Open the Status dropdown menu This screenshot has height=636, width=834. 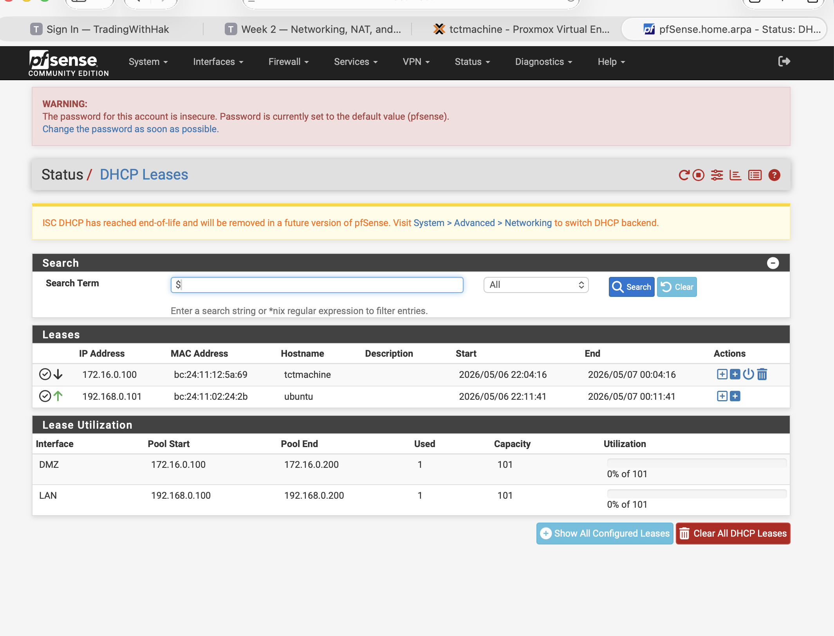click(472, 62)
